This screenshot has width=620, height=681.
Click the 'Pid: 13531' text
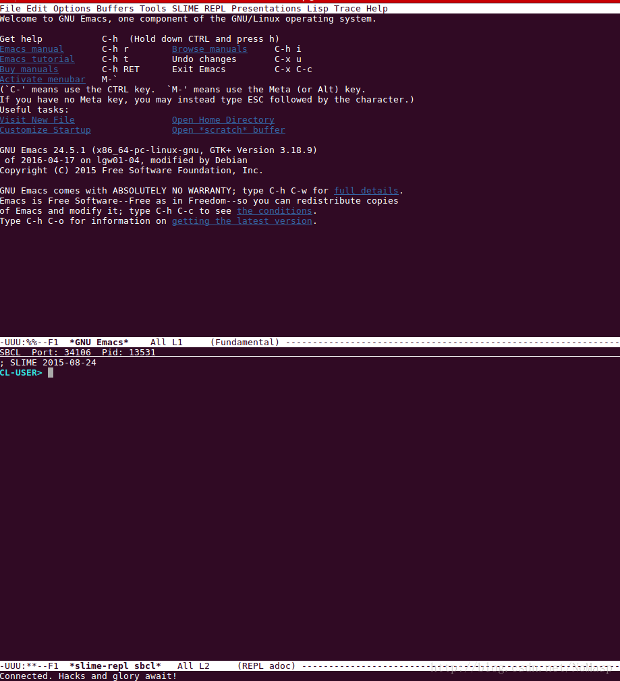pos(129,352)
